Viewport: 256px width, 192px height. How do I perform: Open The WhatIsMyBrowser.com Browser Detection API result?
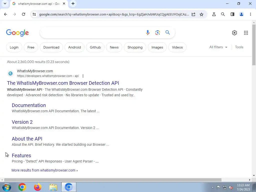[63, 83]
